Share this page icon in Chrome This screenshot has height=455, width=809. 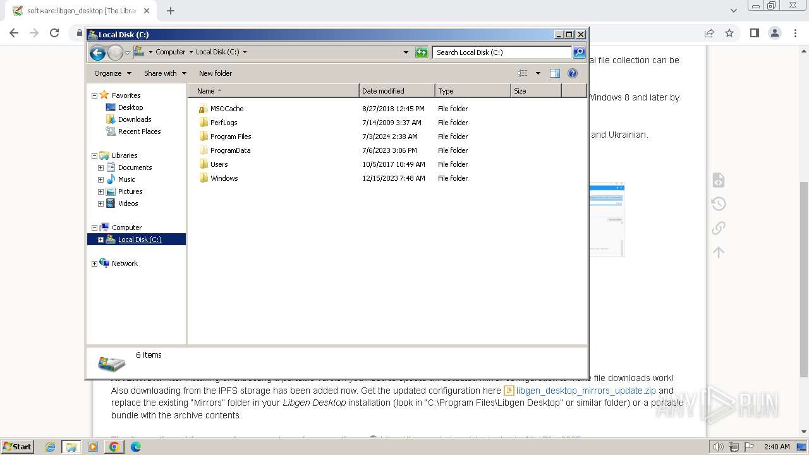(709, 33)
